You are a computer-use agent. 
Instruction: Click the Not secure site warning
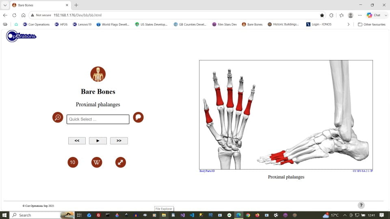pyautogui.click(x=41, y=15)
